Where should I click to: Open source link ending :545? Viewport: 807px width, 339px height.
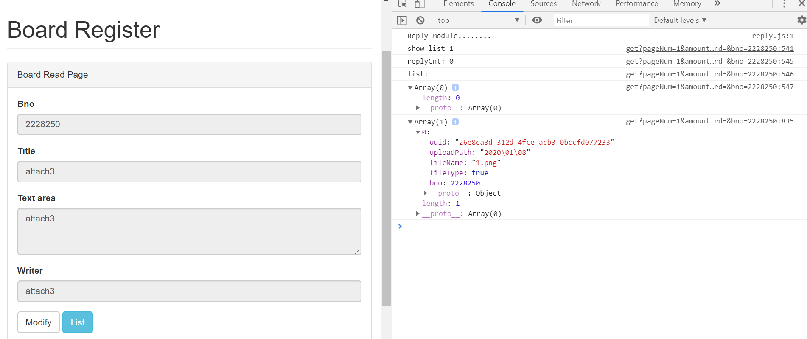point(710,61)
